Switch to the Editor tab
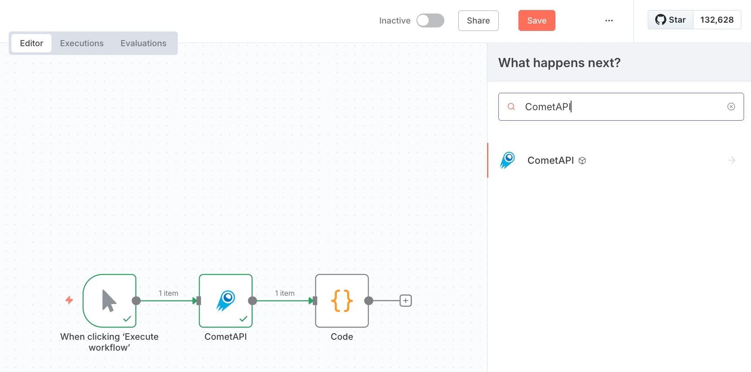 point(31,43)
